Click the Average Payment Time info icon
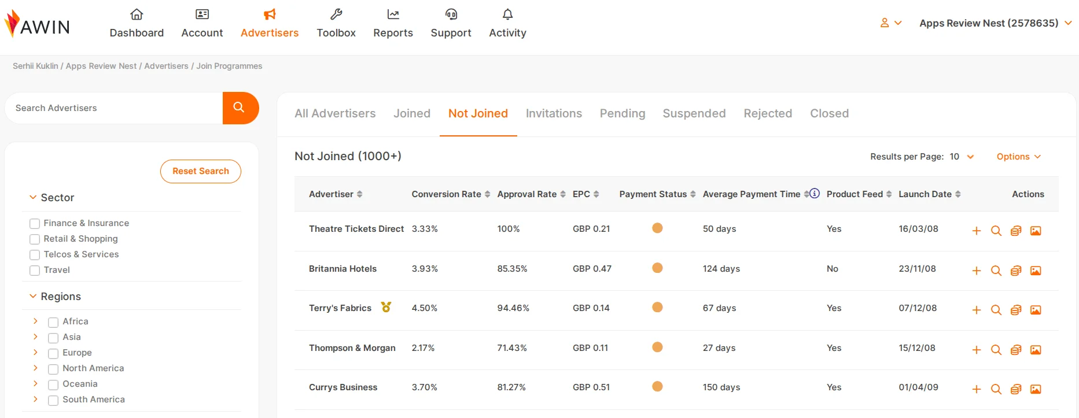Image resolution: width=1079 pixels, height=418 pixels. point(815,194)
